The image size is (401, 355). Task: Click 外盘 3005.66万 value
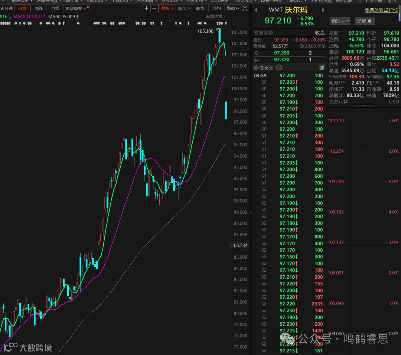click(352, 58)
